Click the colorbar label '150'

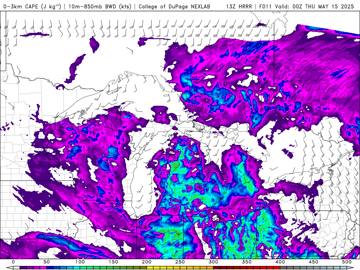113,262
